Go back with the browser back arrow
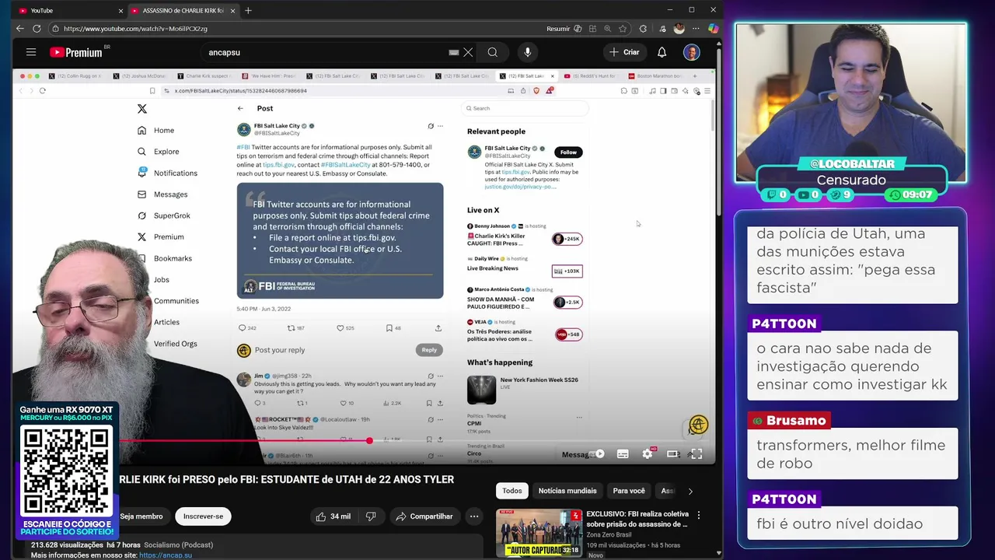The width and height of the screenshot is (995, 560). 20,29
